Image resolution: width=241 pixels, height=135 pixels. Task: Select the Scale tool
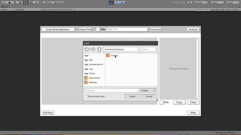[20, 3]
